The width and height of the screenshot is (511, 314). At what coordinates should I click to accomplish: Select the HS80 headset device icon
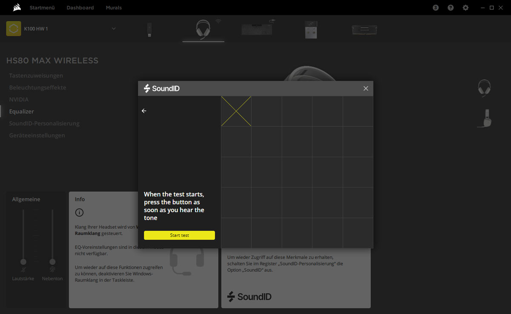click(x=203, y=29)
